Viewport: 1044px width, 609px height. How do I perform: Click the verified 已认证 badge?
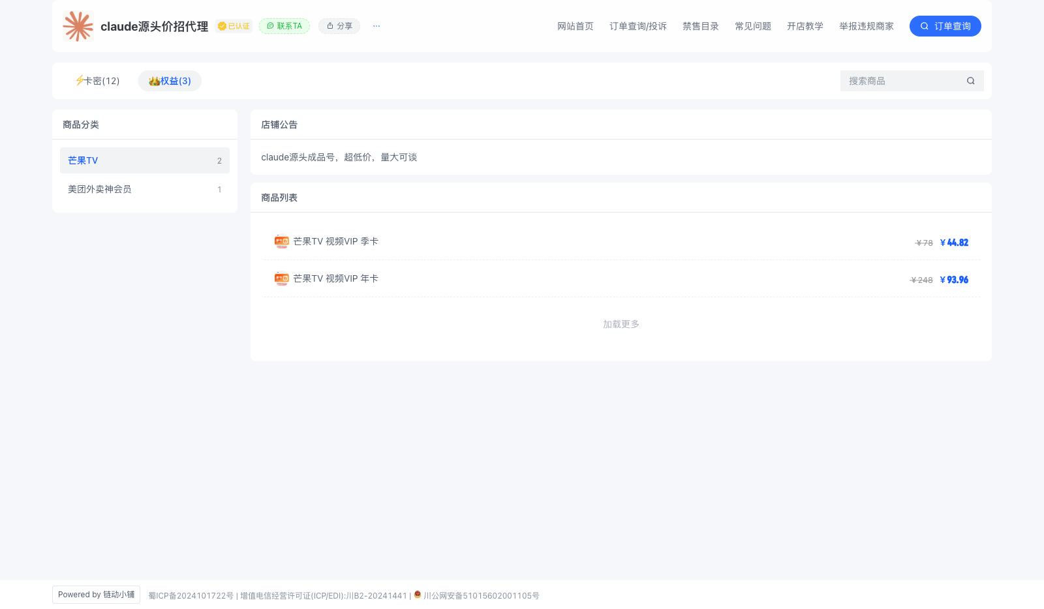pos(234,26)
